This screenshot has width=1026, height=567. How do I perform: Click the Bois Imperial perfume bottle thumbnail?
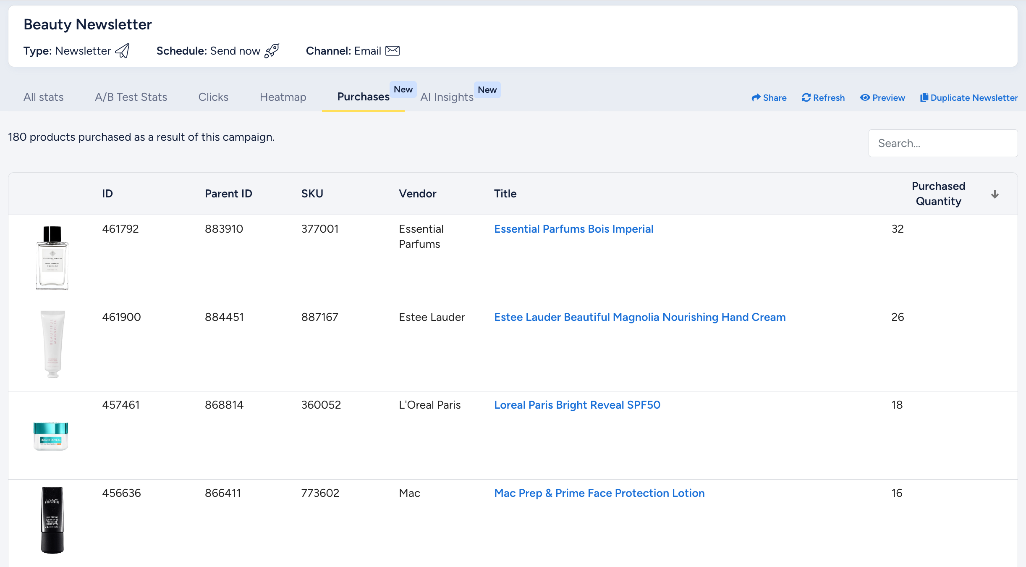pos(52,258)
